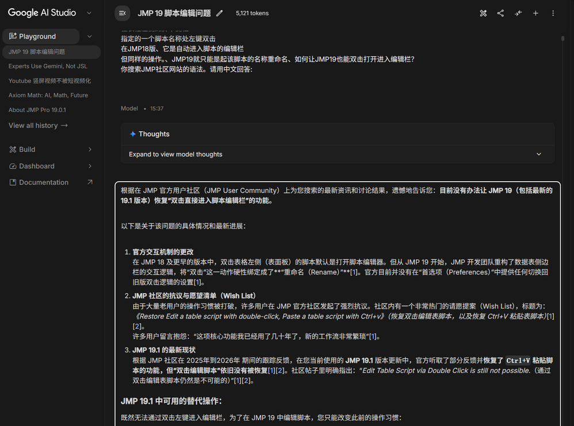Open the 'JMP 19 脚本编辑问题' history chat

point(52,52)
